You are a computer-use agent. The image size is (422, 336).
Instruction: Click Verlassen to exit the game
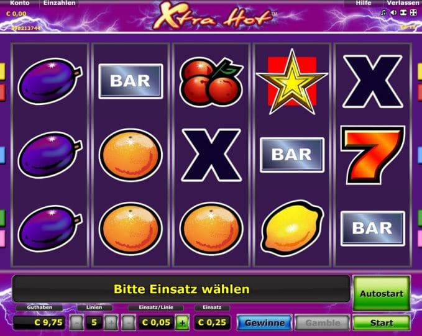click(x=403, y=3)
